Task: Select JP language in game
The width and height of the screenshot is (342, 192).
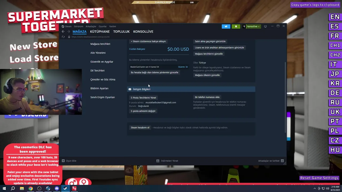Action: tap(335, 74)
